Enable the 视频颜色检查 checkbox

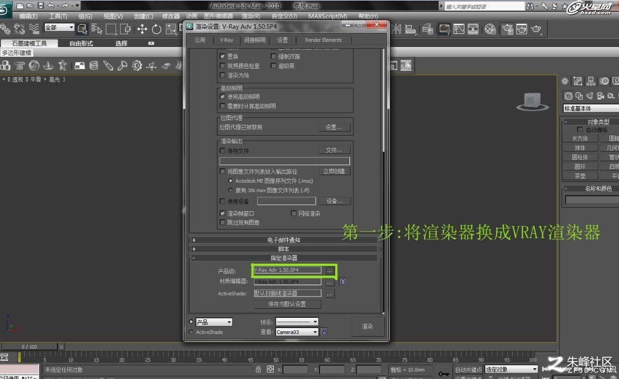click(222, 66)
